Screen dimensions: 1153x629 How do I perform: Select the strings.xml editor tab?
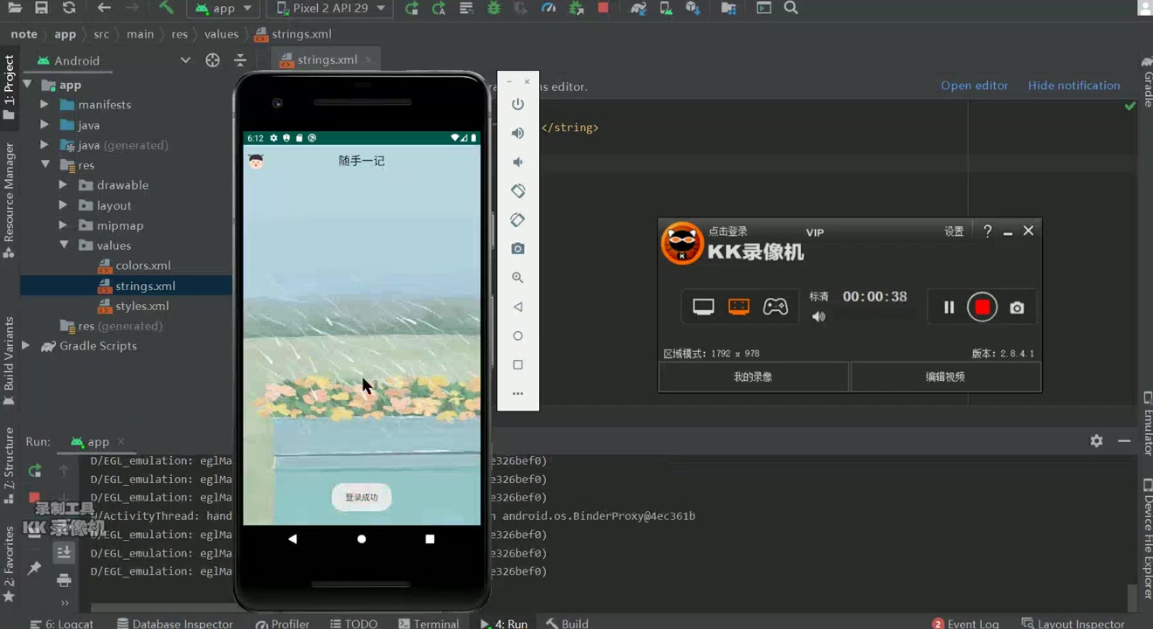(326, 60)
